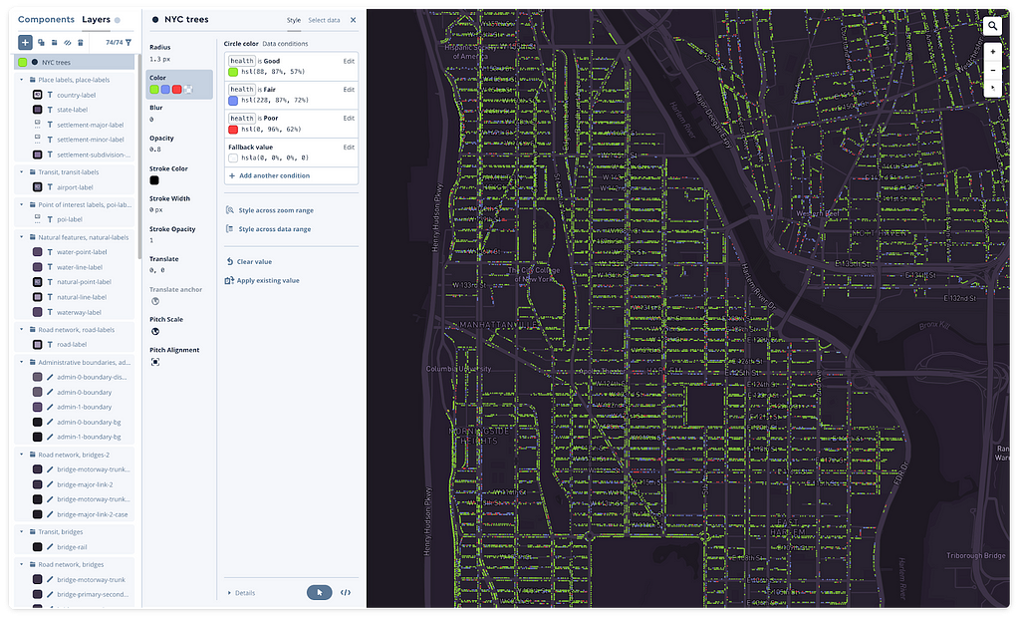Click the line icon of bridge-rail
This screenshot has width=1020, height=619.
[x=50, y=547]
